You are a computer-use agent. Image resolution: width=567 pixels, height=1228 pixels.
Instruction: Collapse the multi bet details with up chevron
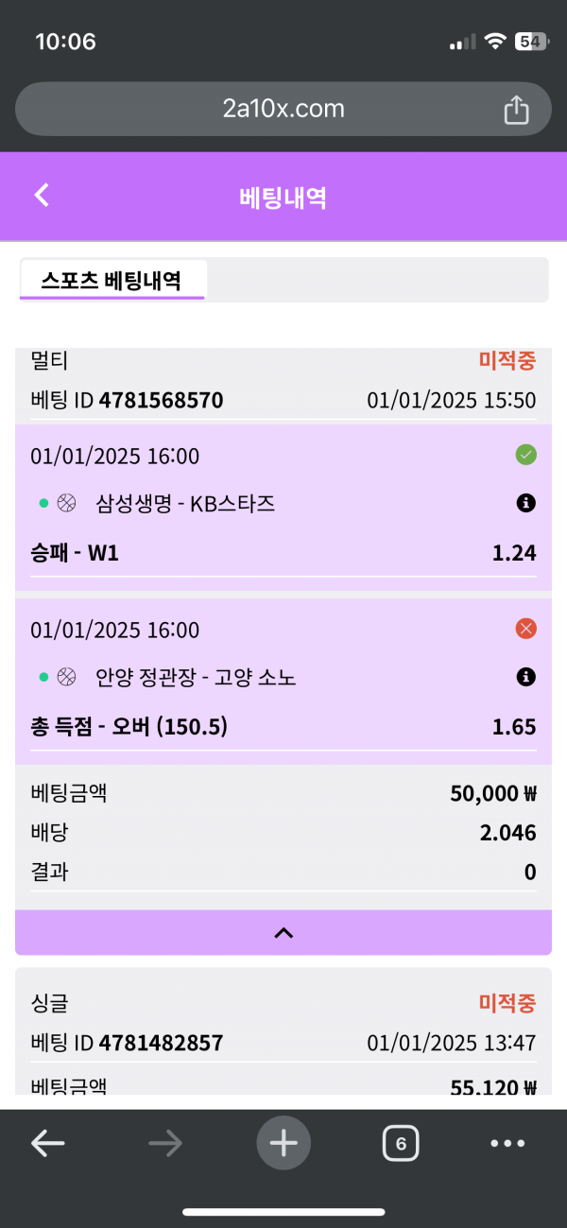tap(283, 933)
